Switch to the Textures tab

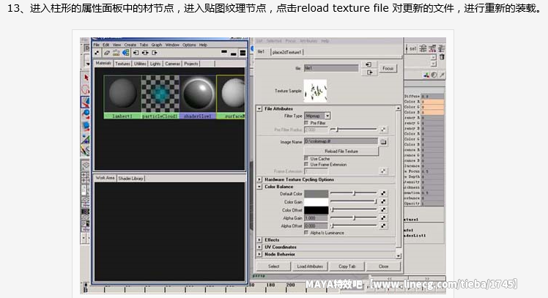click(122, 64)
